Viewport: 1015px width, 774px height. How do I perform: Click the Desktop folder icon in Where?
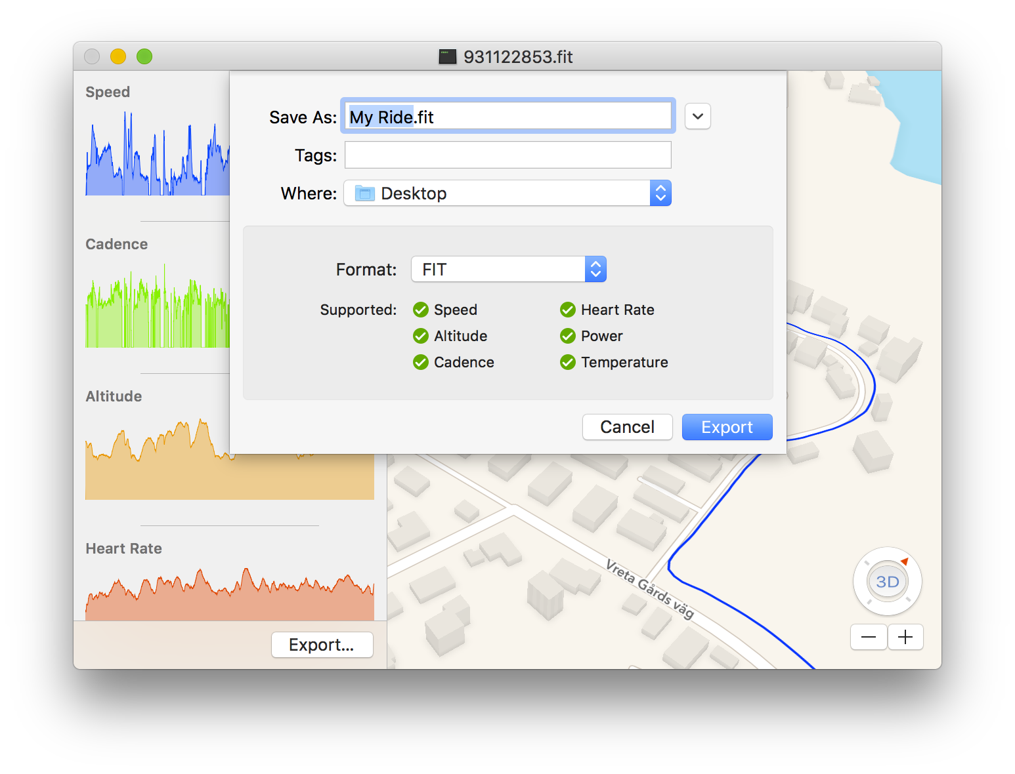click(x=364, y=193)
